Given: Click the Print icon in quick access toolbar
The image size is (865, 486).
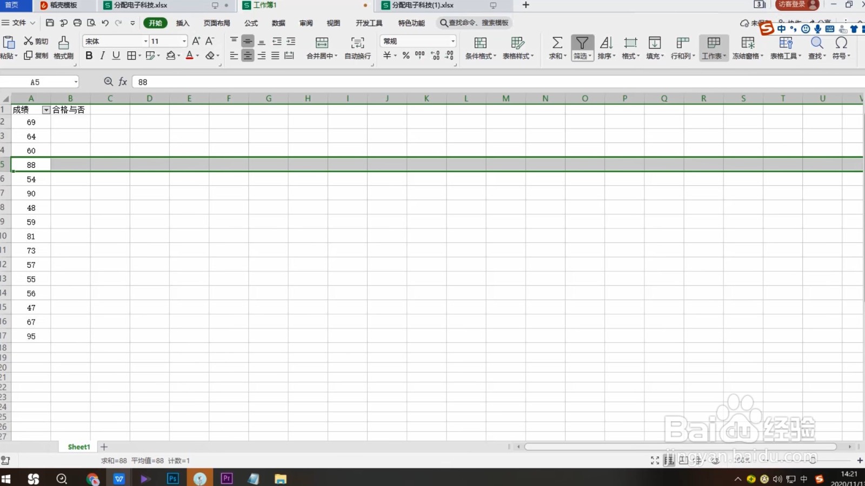Looking at the screenshot, I should pyautogui.click(x=77, y=23).
